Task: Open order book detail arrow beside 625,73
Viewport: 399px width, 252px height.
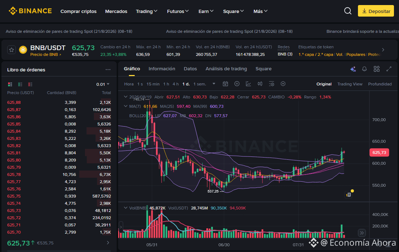Action: pos(108,243)
